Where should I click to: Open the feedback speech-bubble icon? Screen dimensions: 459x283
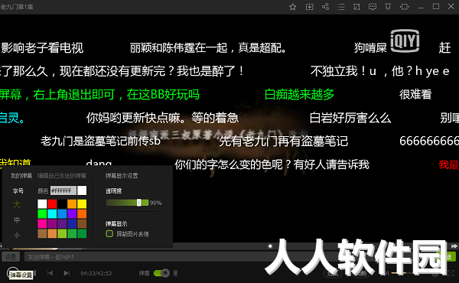click(x=373, y=7)
